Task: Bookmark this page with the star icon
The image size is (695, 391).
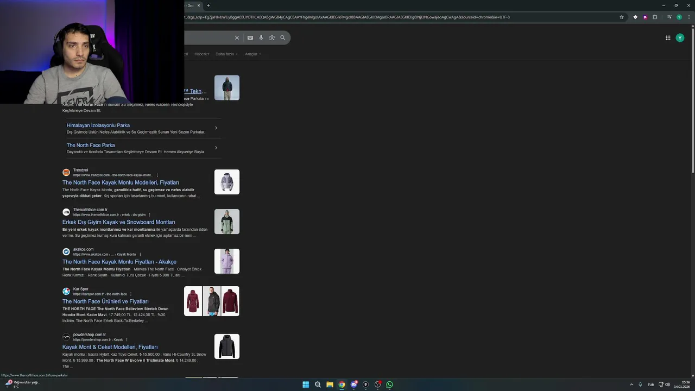Action: (x=622, y=17)
